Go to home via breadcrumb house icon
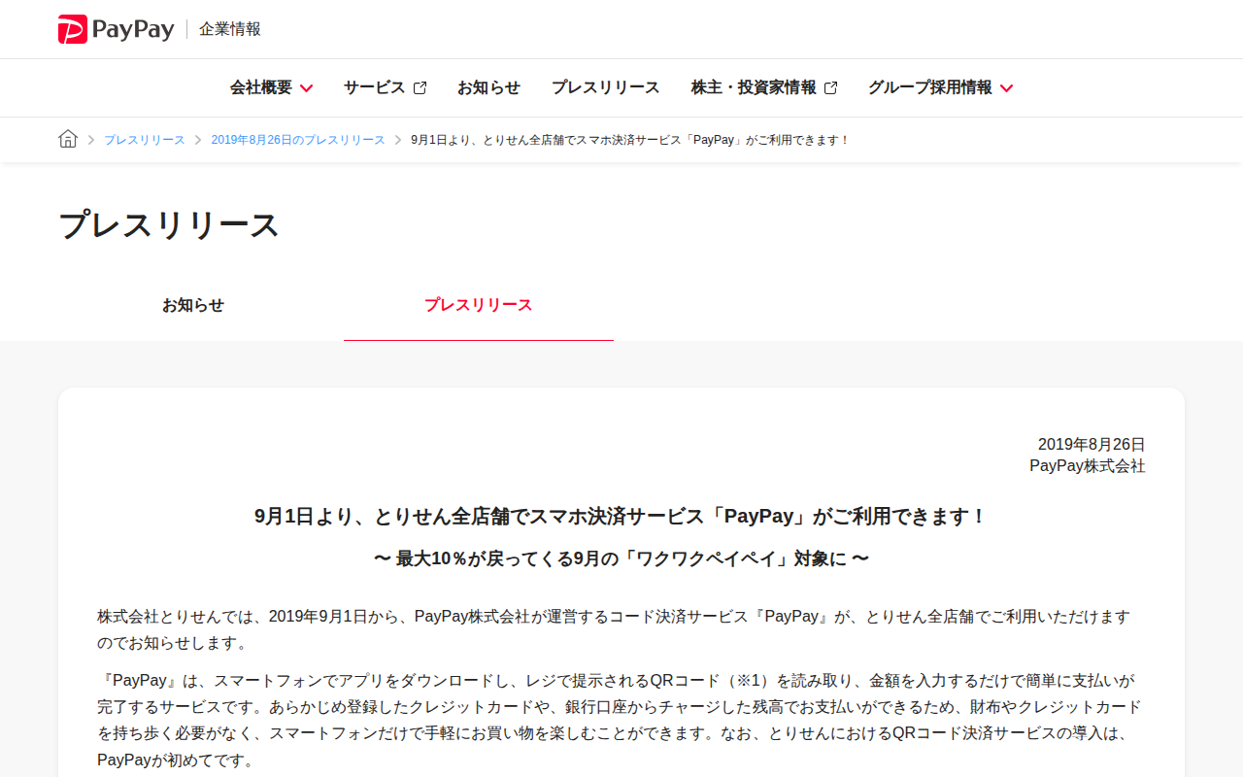This screenshot has height=777, width=1243. click(68, 139)
